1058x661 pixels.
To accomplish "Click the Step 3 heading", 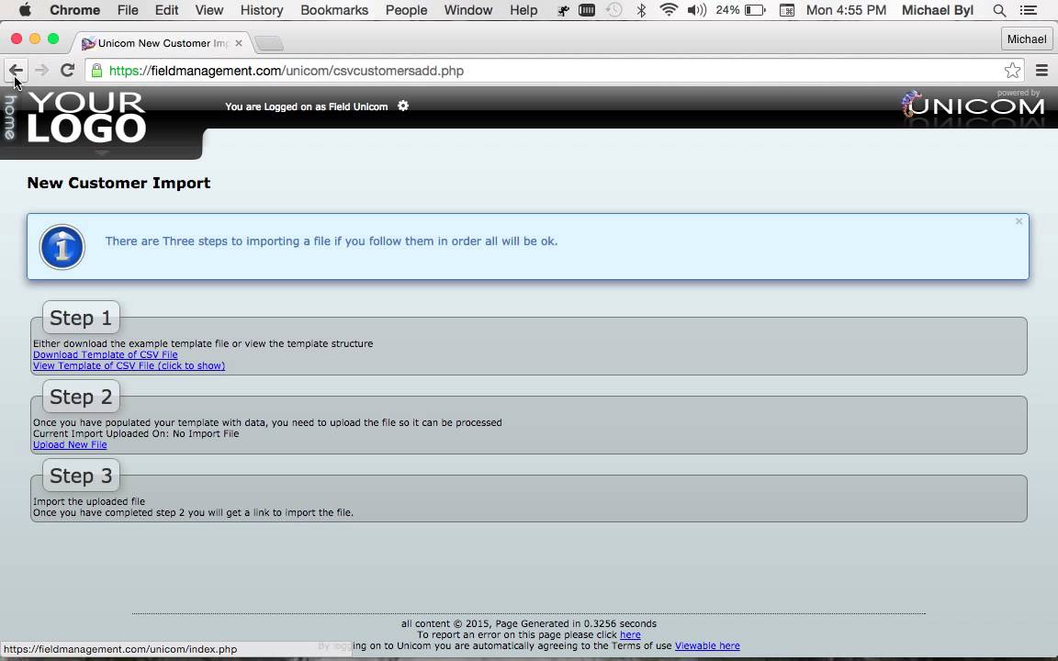I will (81, 476).
